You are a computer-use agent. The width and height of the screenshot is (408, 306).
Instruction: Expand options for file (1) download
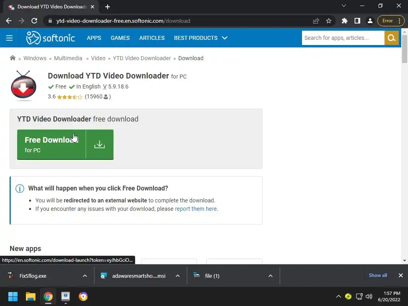click(271, 276)
